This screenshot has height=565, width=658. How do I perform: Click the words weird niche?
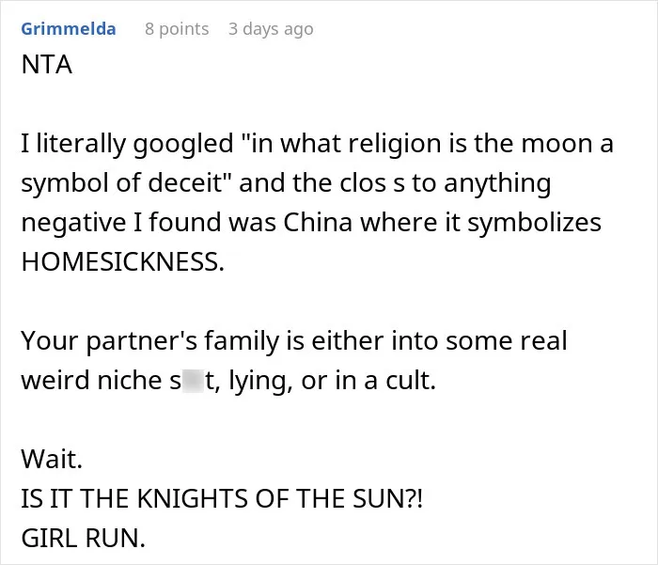91,381
